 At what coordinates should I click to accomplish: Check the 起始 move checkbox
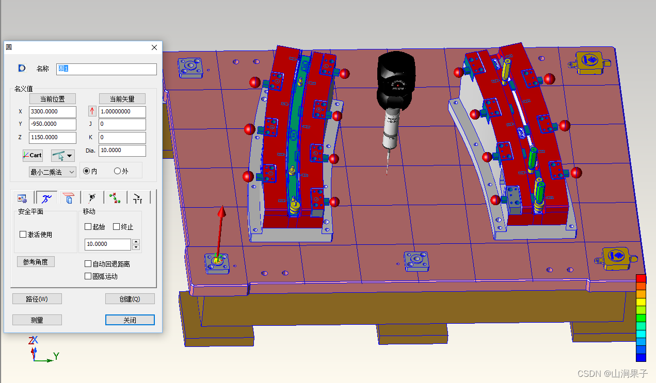pyautogui.click(x=88, y=227)
